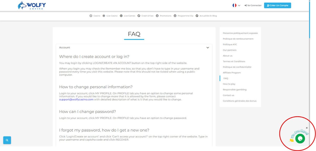316x151 pixels.
Task: Click the Créer Un Compte button
Action: coord(278,5)
